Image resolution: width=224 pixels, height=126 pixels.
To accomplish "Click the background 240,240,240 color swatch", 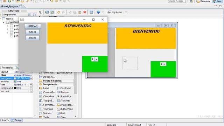I will [15, 78].
